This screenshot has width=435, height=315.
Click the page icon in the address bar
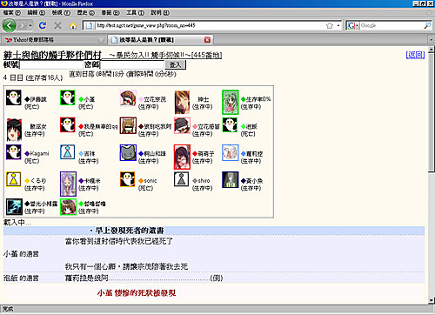coord(89,25)
